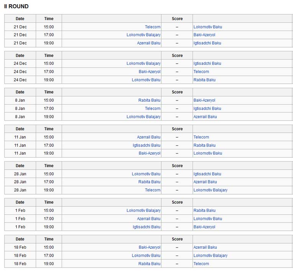This screenshot has height=274, width=293.
Task: Open Igtisadchi Baku in 24 Dec 15:00 row
Action: tap(207, 63)
